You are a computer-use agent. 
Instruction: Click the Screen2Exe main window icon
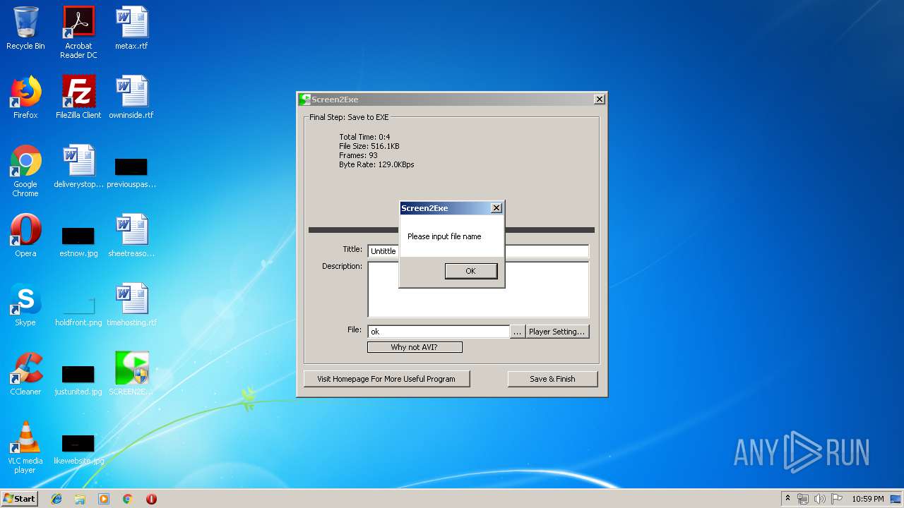(x=304, y=99)
